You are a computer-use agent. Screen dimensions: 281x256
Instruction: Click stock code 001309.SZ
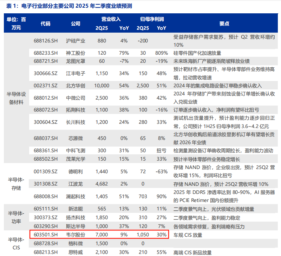coord(46,172)
